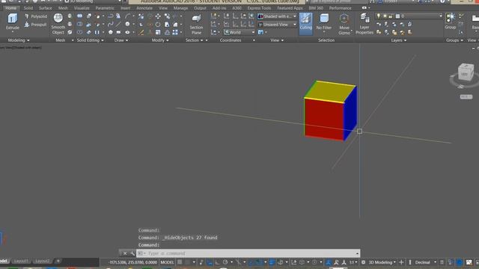
Task: Click the blue side face of the cube
Action: point(350,113)
